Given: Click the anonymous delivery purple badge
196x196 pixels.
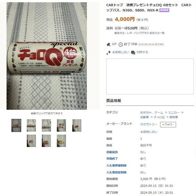Looking at the screenshot, I should (x=164, y=10).
